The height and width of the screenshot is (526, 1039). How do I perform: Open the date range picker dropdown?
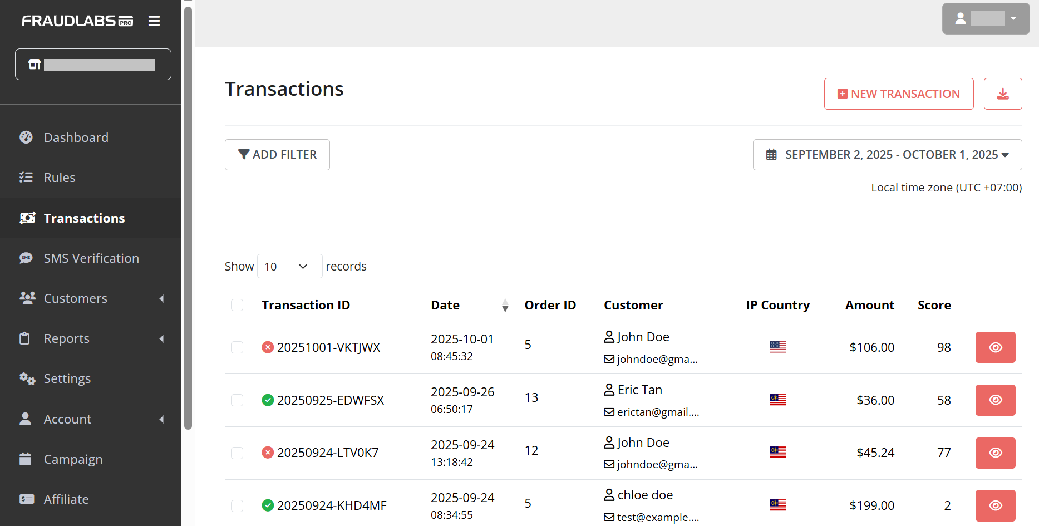point(887,155)
